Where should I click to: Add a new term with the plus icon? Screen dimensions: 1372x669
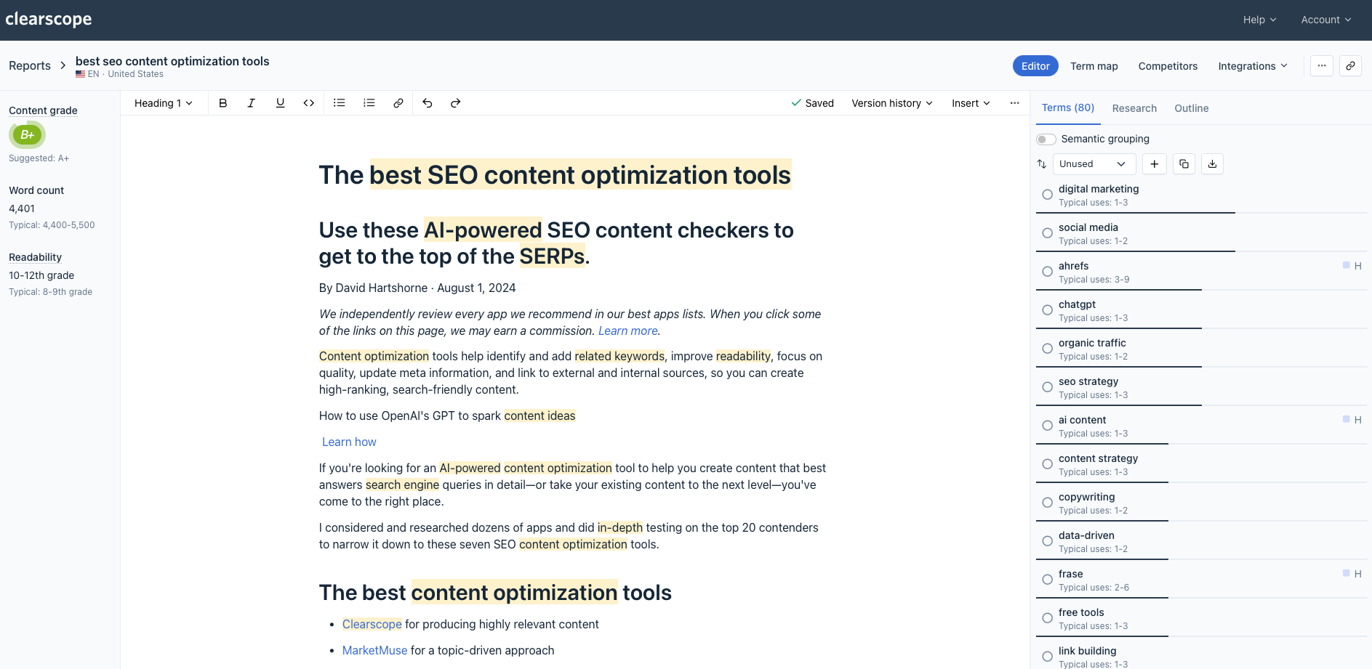point(1154,164)
